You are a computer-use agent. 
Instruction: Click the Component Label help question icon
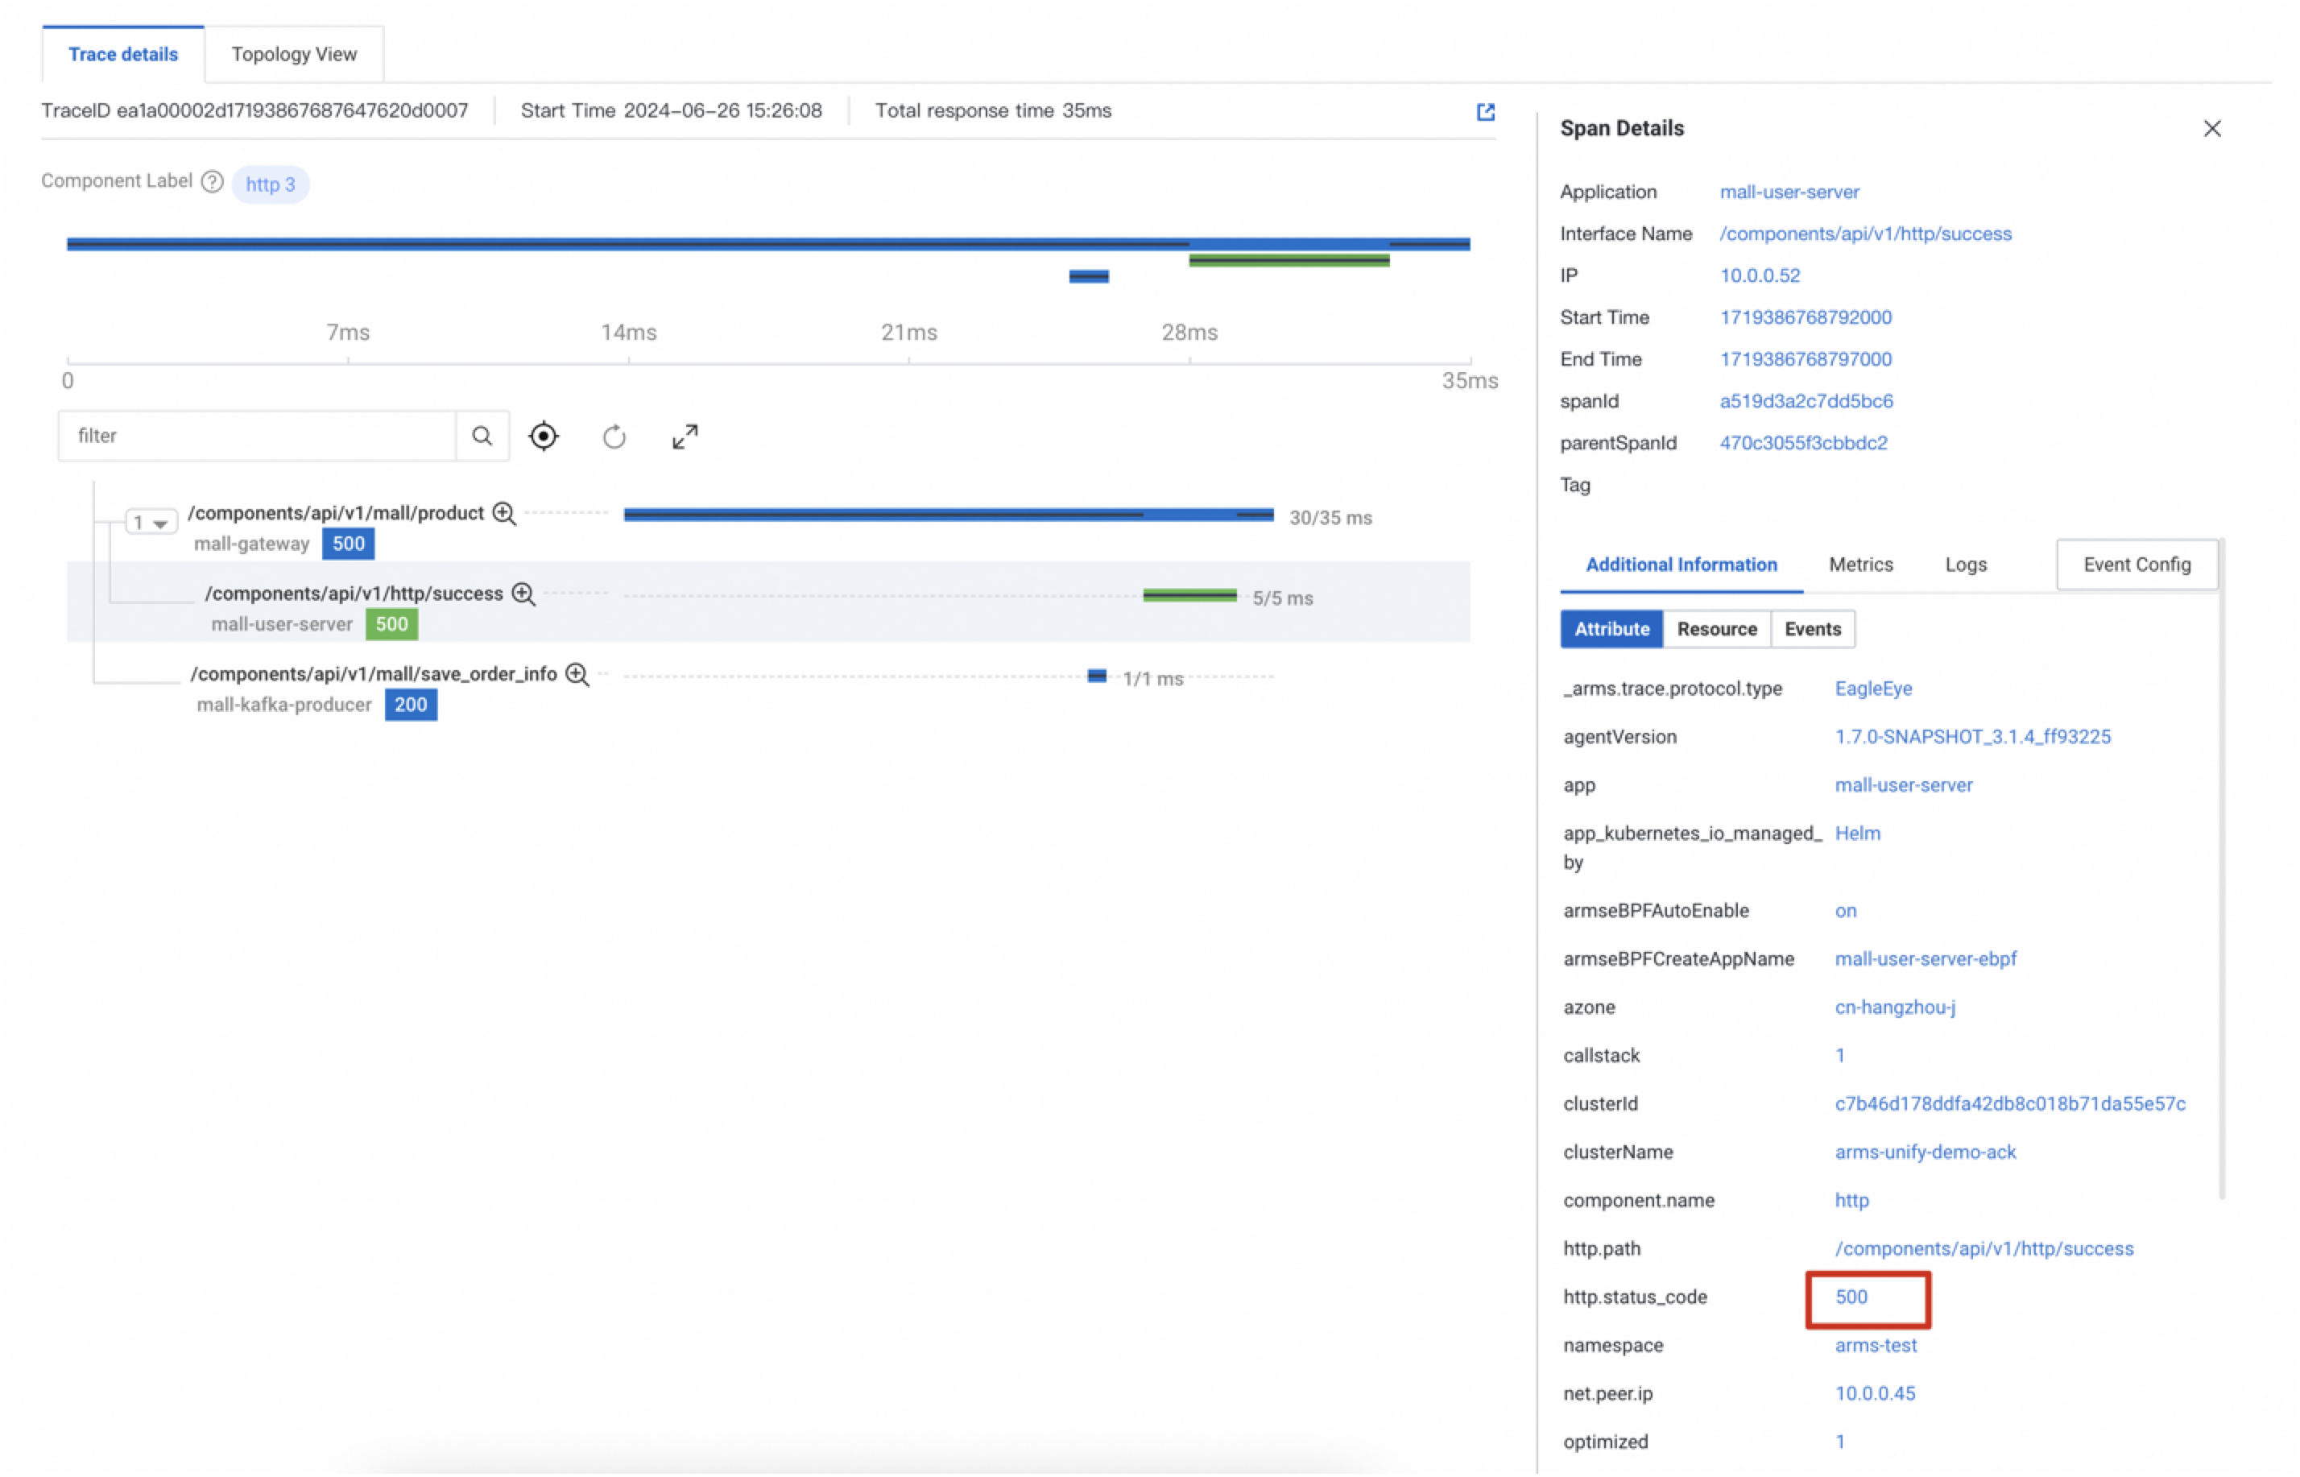(212, 181)
